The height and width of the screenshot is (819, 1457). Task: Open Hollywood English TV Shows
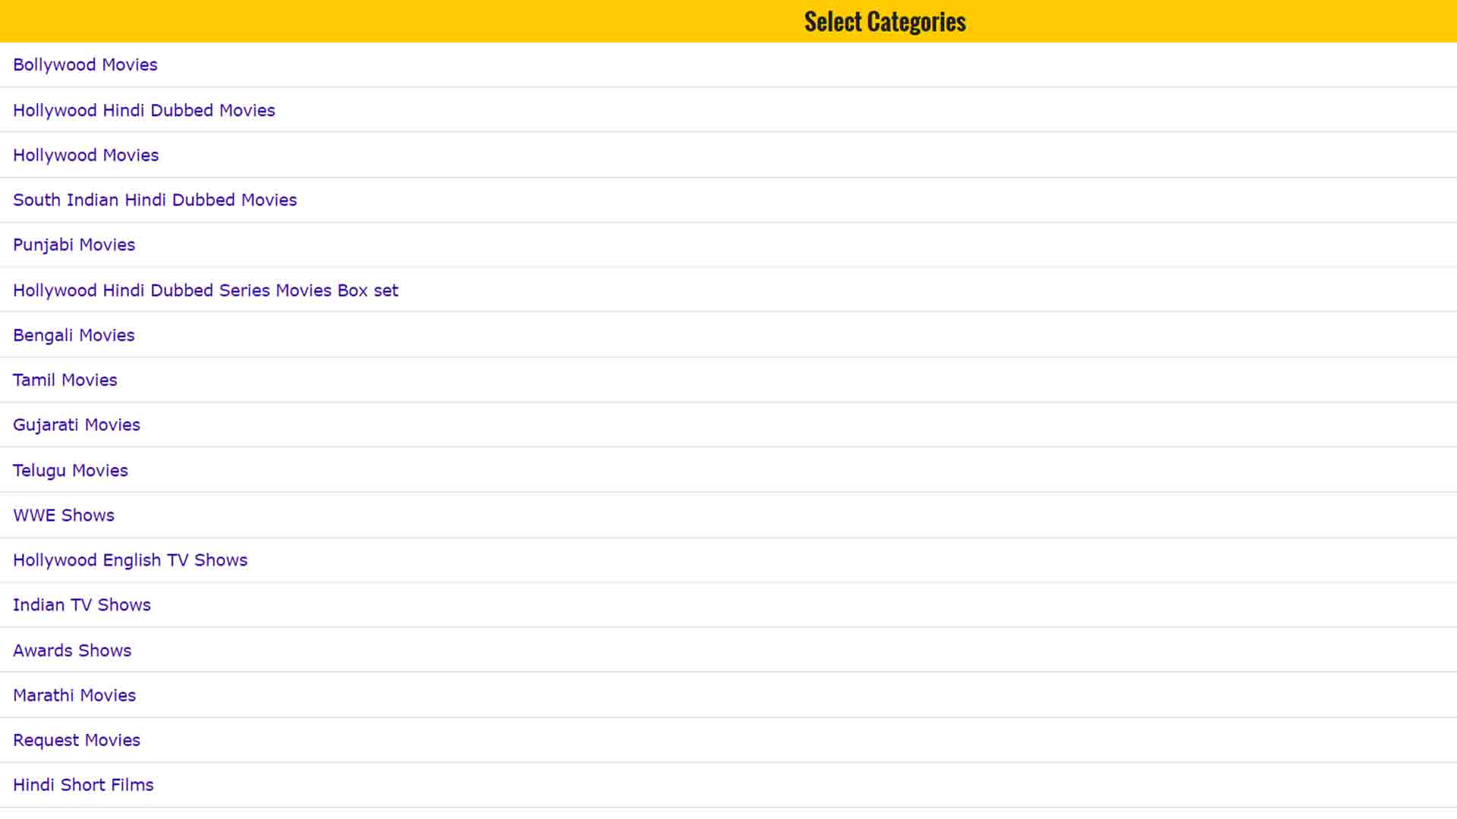pyautogui.click(x=130, y=560)
